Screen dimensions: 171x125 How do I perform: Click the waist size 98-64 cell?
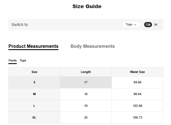coord(137,94)
